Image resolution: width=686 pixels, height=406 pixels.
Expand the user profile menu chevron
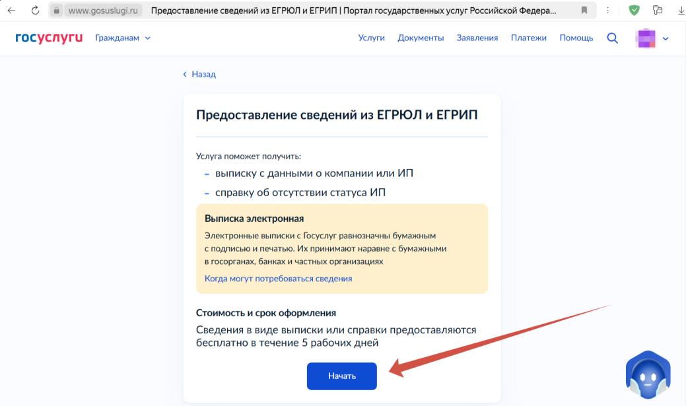pos(666,38)
